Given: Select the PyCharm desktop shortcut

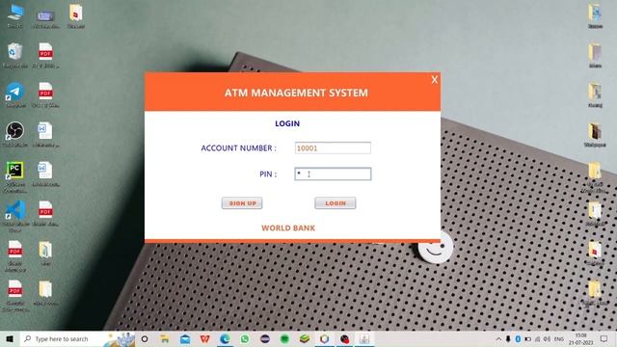Looking at the screenshot, I should pyautogui.click(x=15, y=177).
